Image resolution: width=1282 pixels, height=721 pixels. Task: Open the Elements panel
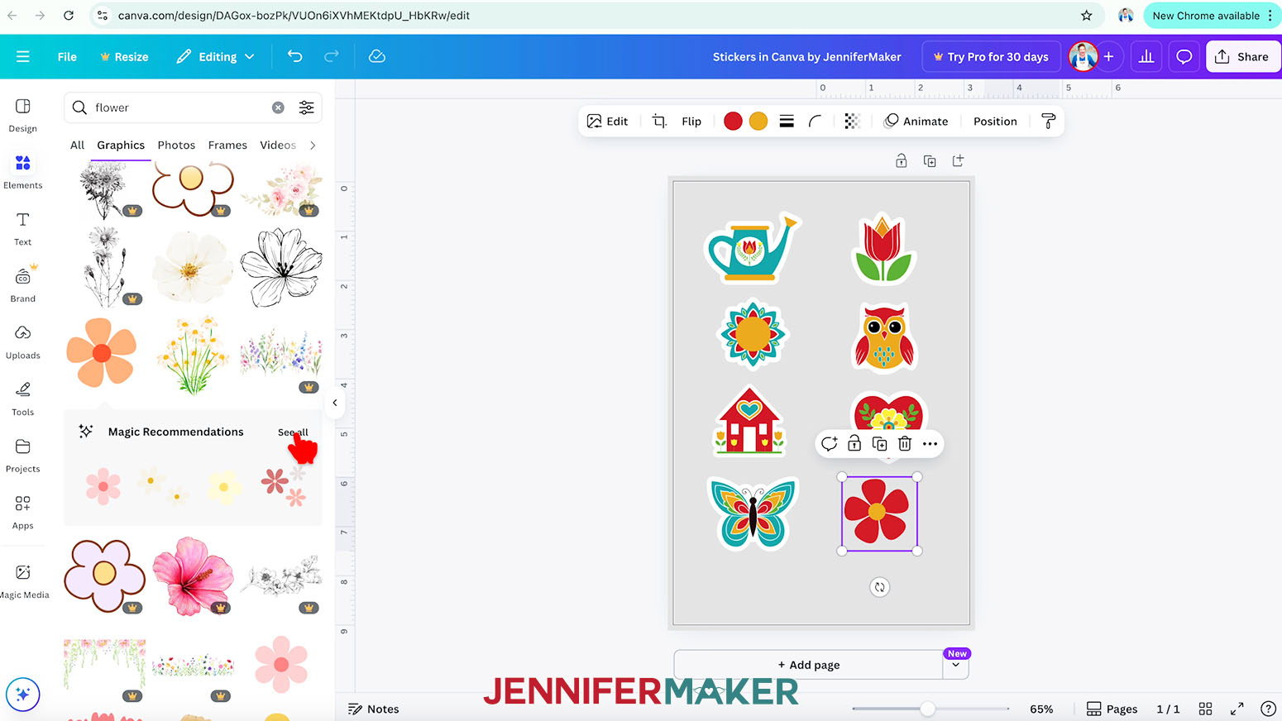pyautogui.click(x=22, y=172)
